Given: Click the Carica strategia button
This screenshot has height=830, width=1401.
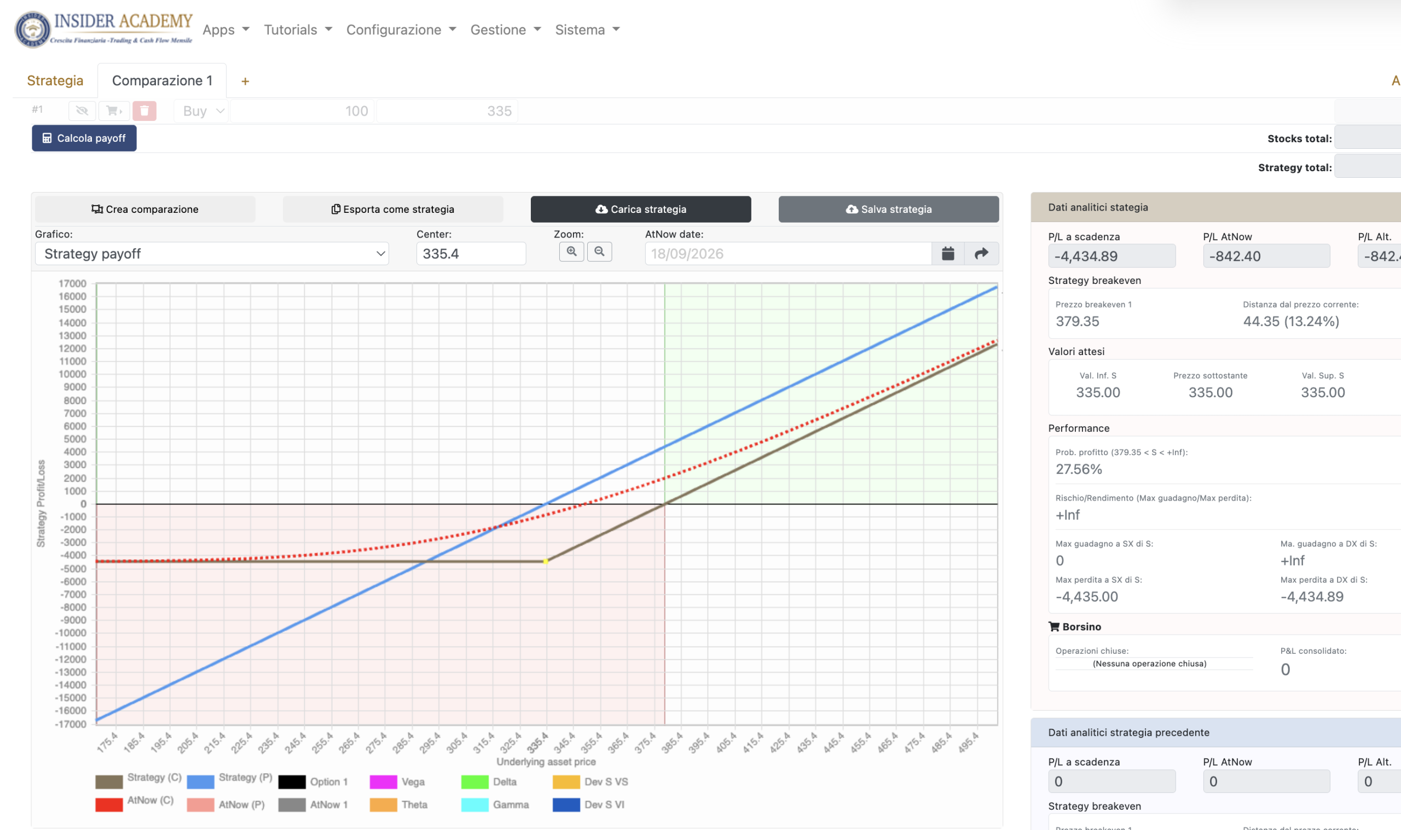Looking at the screenshot, I should pyautogui.click(x=641, y=209).
